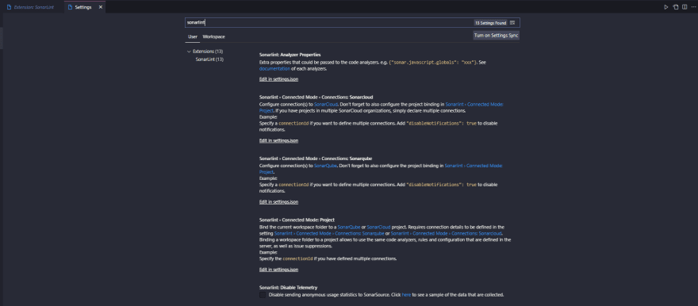Click 'here' link for telemetry sample data

point(406,295)
